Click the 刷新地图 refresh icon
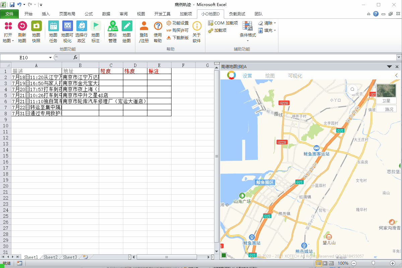 (x=22, y=26)
